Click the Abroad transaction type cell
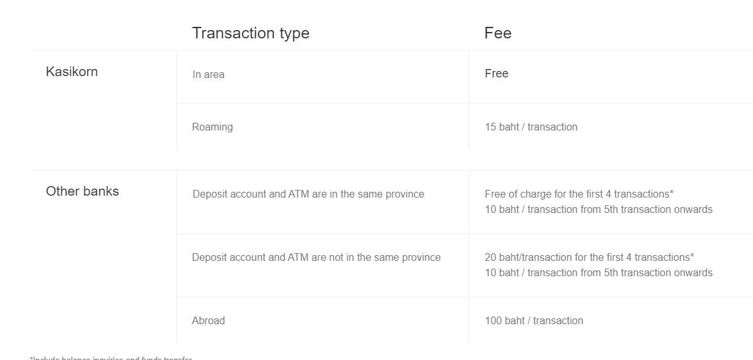 point(208,321)
